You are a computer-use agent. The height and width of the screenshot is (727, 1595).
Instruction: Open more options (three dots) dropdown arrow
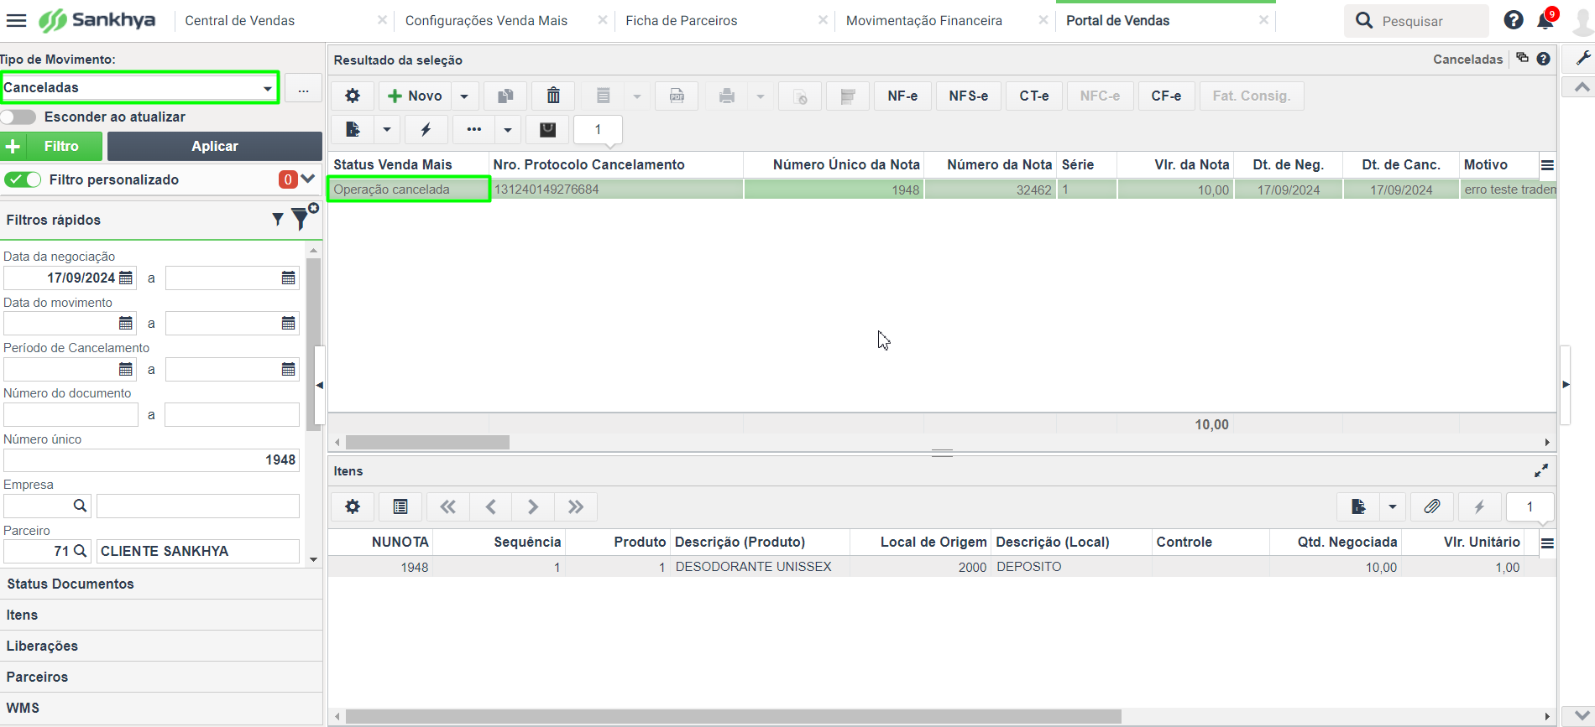(508, 129)
